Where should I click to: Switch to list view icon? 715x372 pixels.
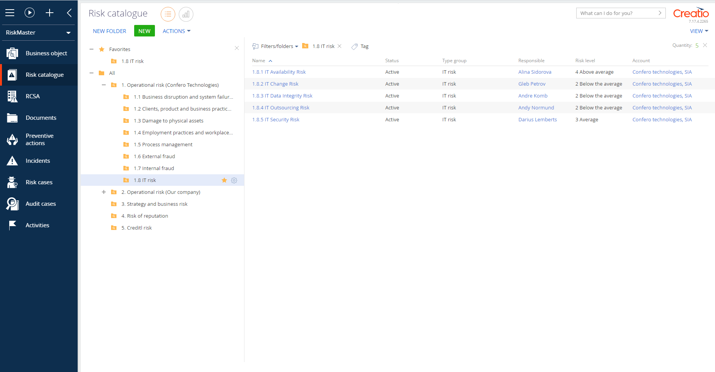[x=168, y=14]
